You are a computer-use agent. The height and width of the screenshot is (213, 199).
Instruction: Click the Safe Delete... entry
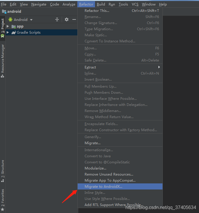coord(120,60)
